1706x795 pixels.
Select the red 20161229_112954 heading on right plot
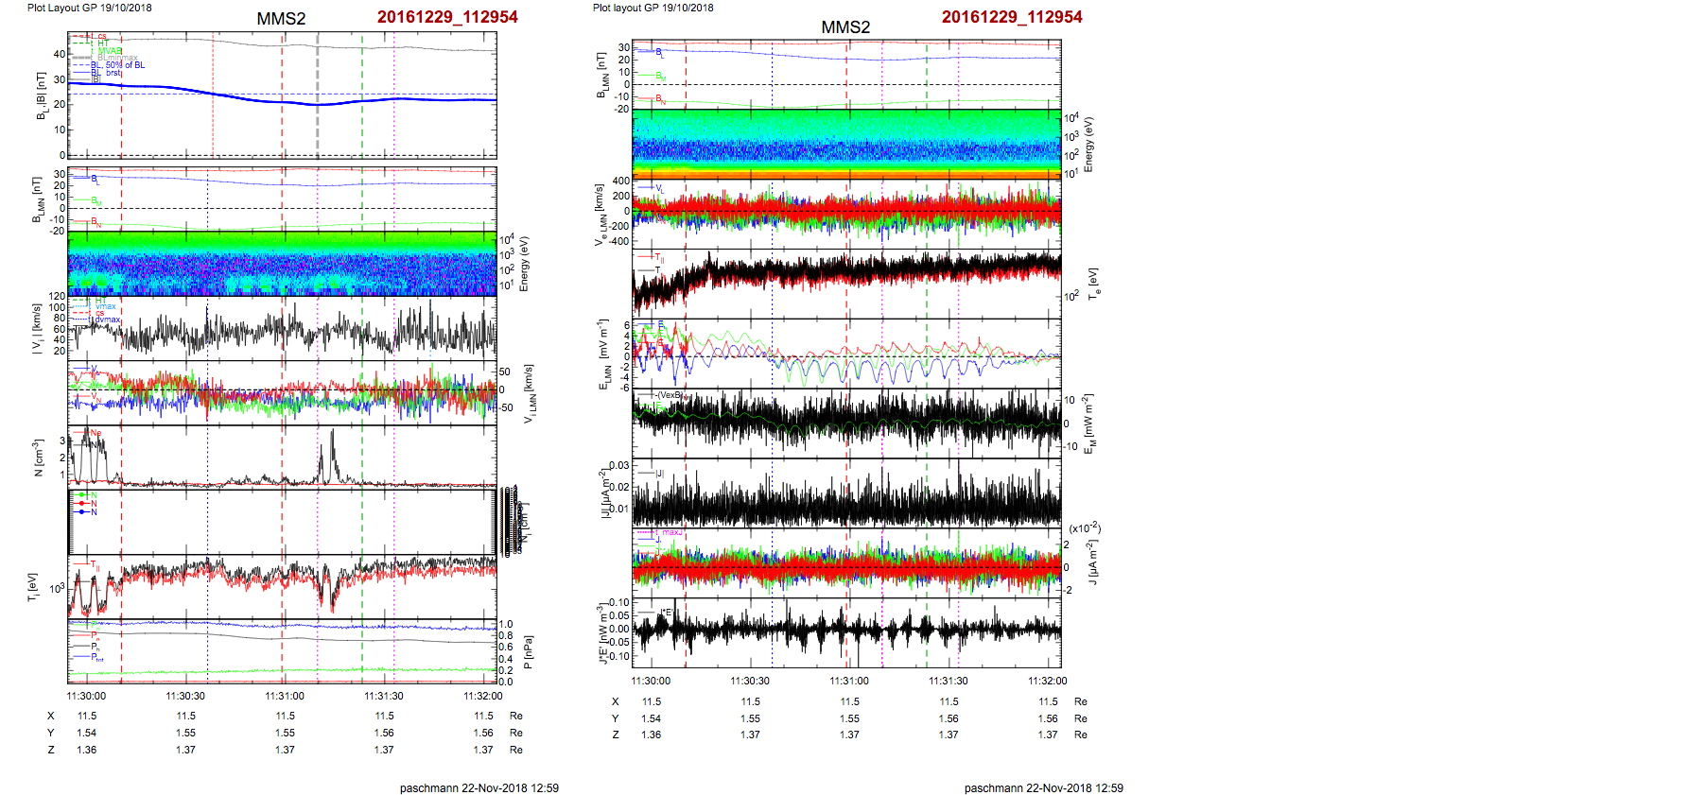[x=1012, y=17]
